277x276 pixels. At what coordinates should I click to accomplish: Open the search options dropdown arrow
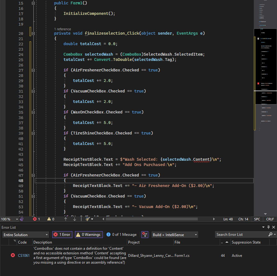pyautogui.click(x=275, y=235)
